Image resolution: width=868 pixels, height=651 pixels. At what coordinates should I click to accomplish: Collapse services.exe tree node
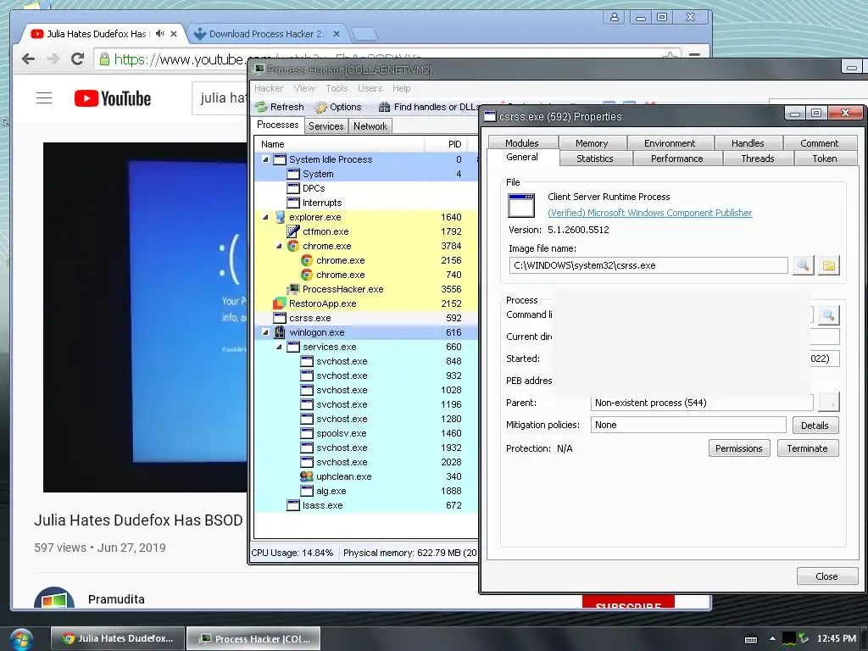pyautogui.click(x=279, y=347)
